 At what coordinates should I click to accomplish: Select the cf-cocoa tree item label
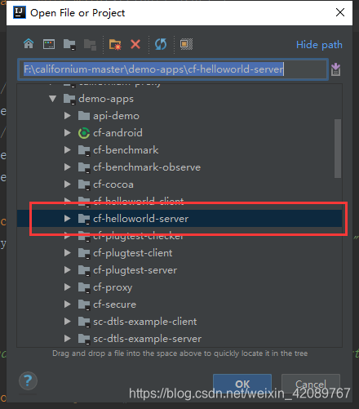coord(113,184)
